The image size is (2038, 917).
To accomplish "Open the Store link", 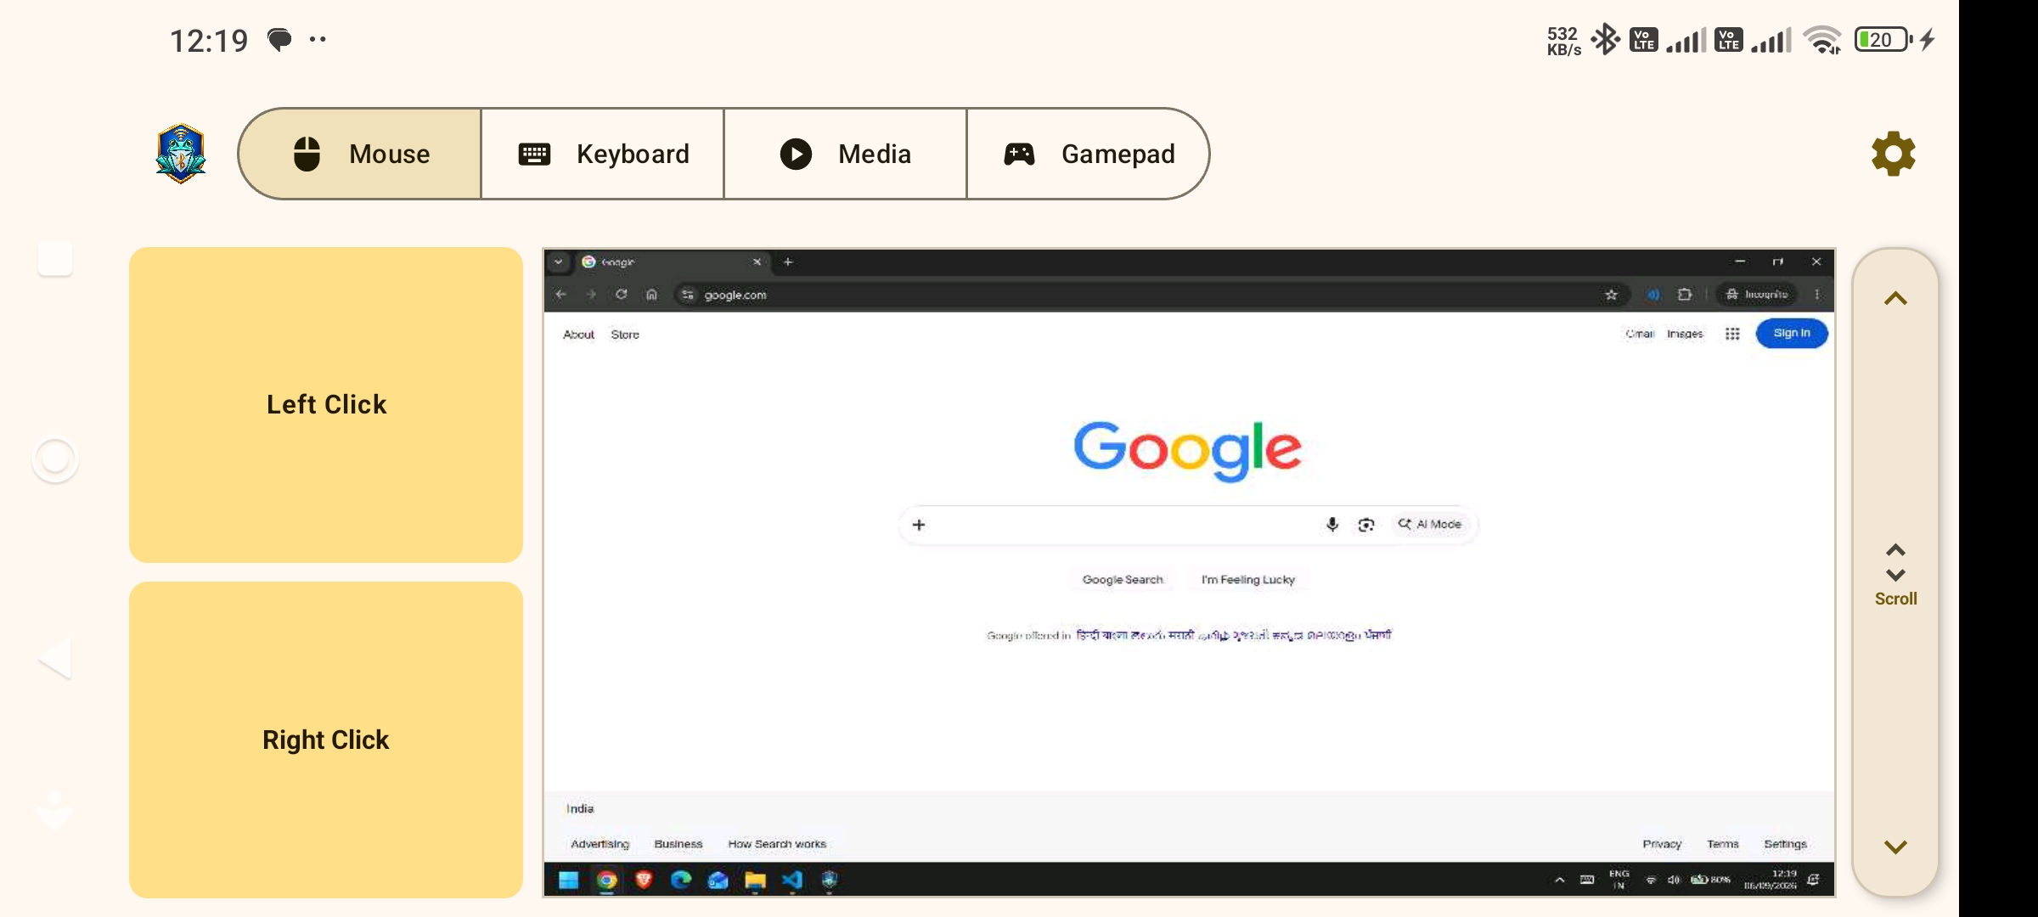I will [x=625, y=335].
